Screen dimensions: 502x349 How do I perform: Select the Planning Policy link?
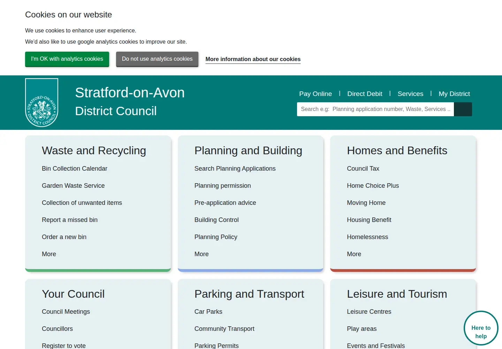coord(216,237)
